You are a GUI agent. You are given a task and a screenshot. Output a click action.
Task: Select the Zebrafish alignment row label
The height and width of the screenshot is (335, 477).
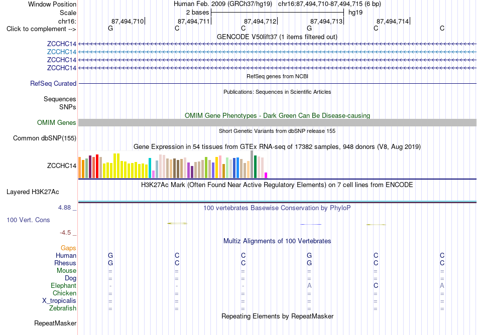63,308
